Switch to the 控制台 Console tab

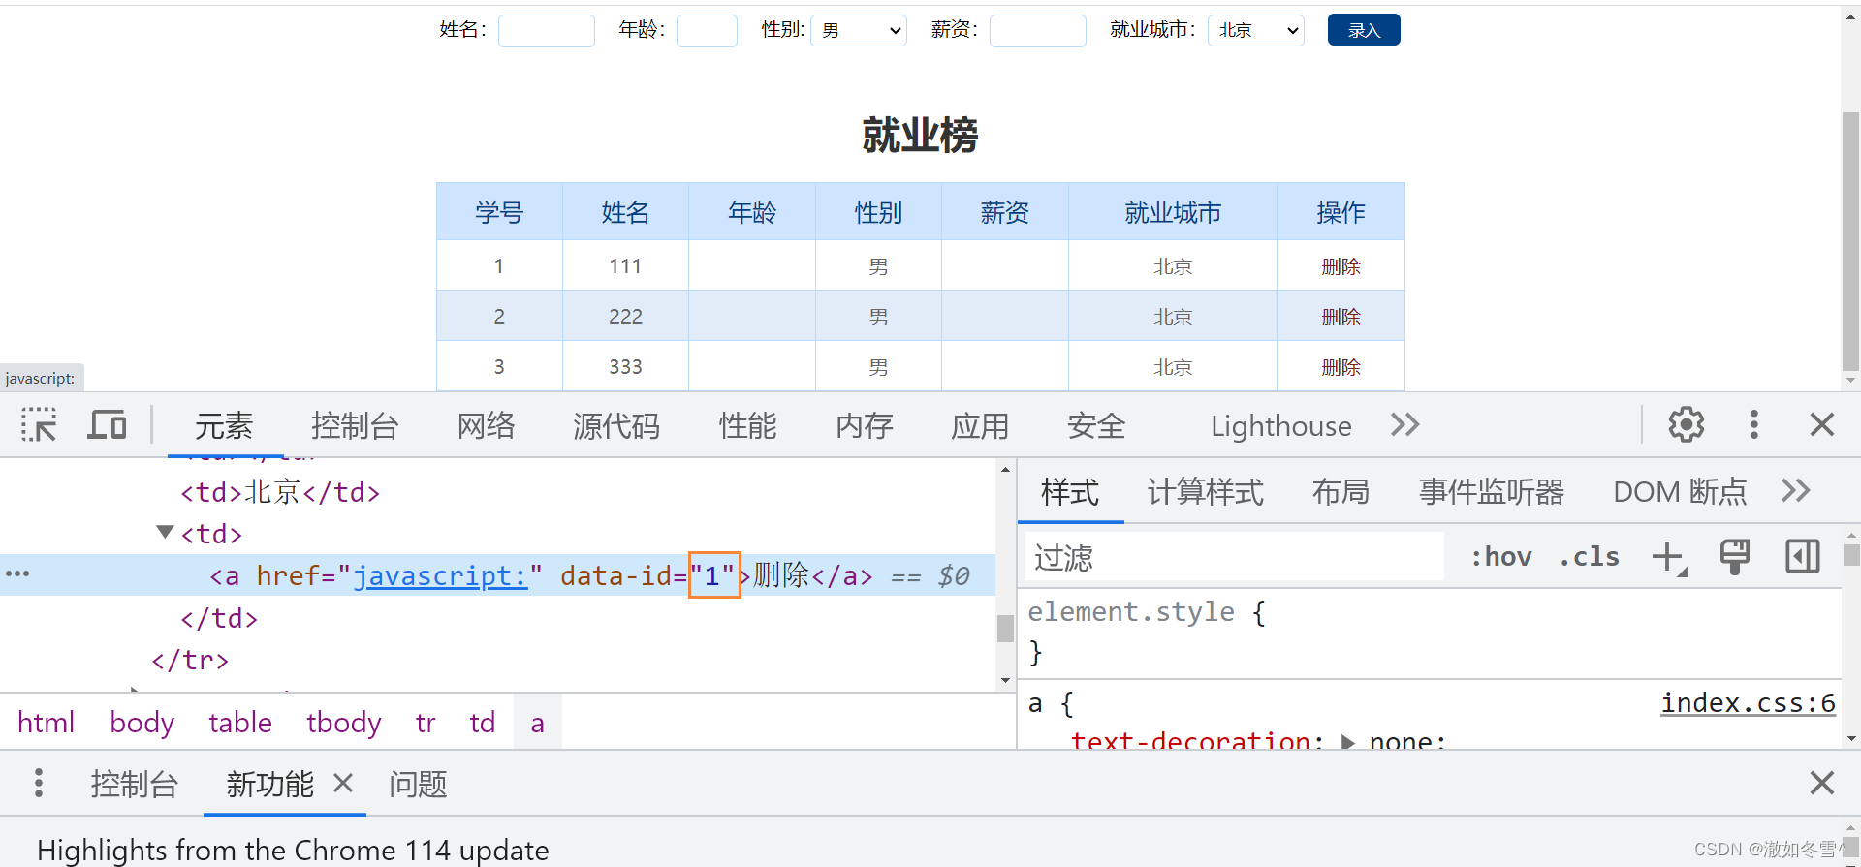(355, 425)
